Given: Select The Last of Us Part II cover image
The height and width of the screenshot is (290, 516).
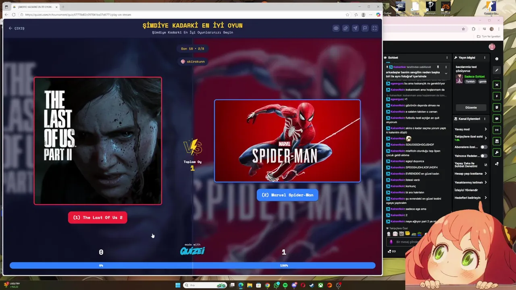Looking at the screenshot, I should pos(98,141).
